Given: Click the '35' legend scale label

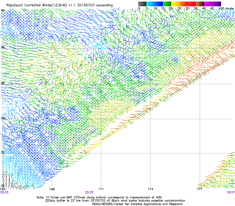Looking at the screenshot, I should (x=196, y=8).
